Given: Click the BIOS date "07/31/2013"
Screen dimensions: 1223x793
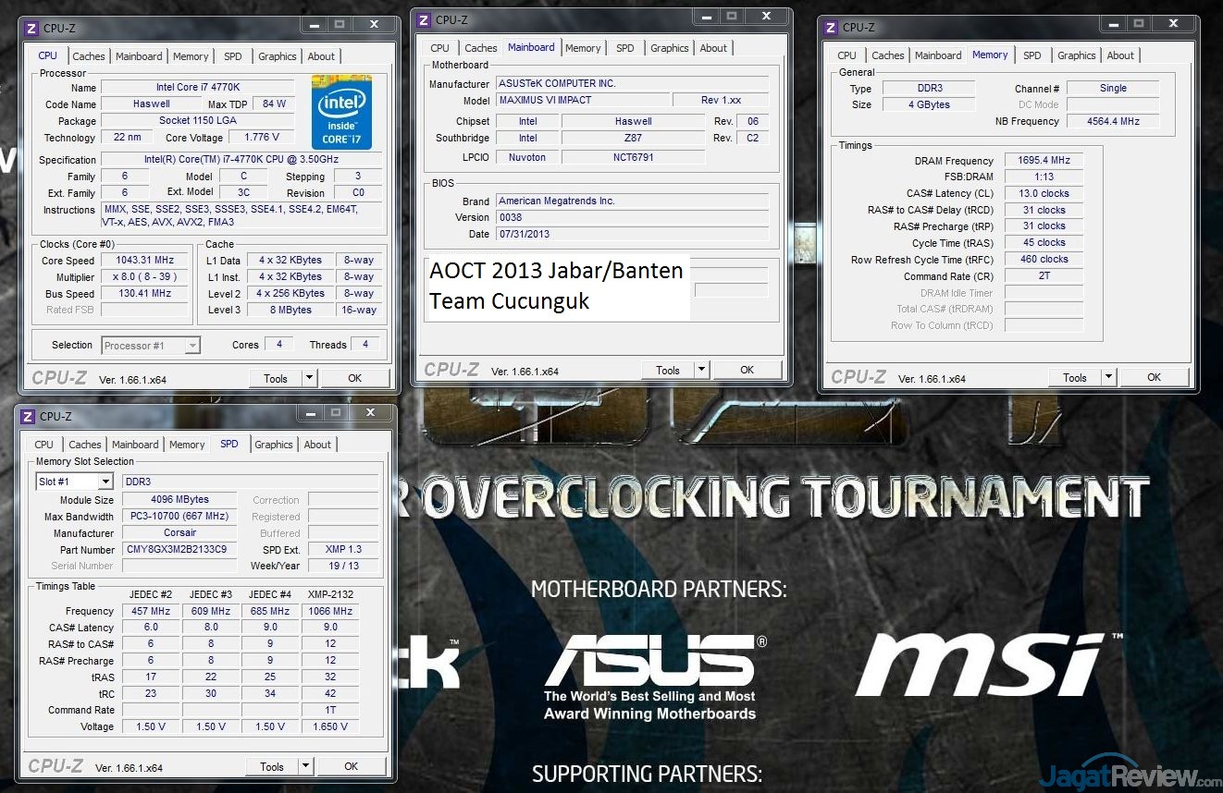Looking at the screenshot, I should 632,234.
